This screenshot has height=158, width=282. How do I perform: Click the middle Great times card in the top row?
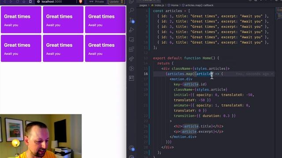(63, 20)
